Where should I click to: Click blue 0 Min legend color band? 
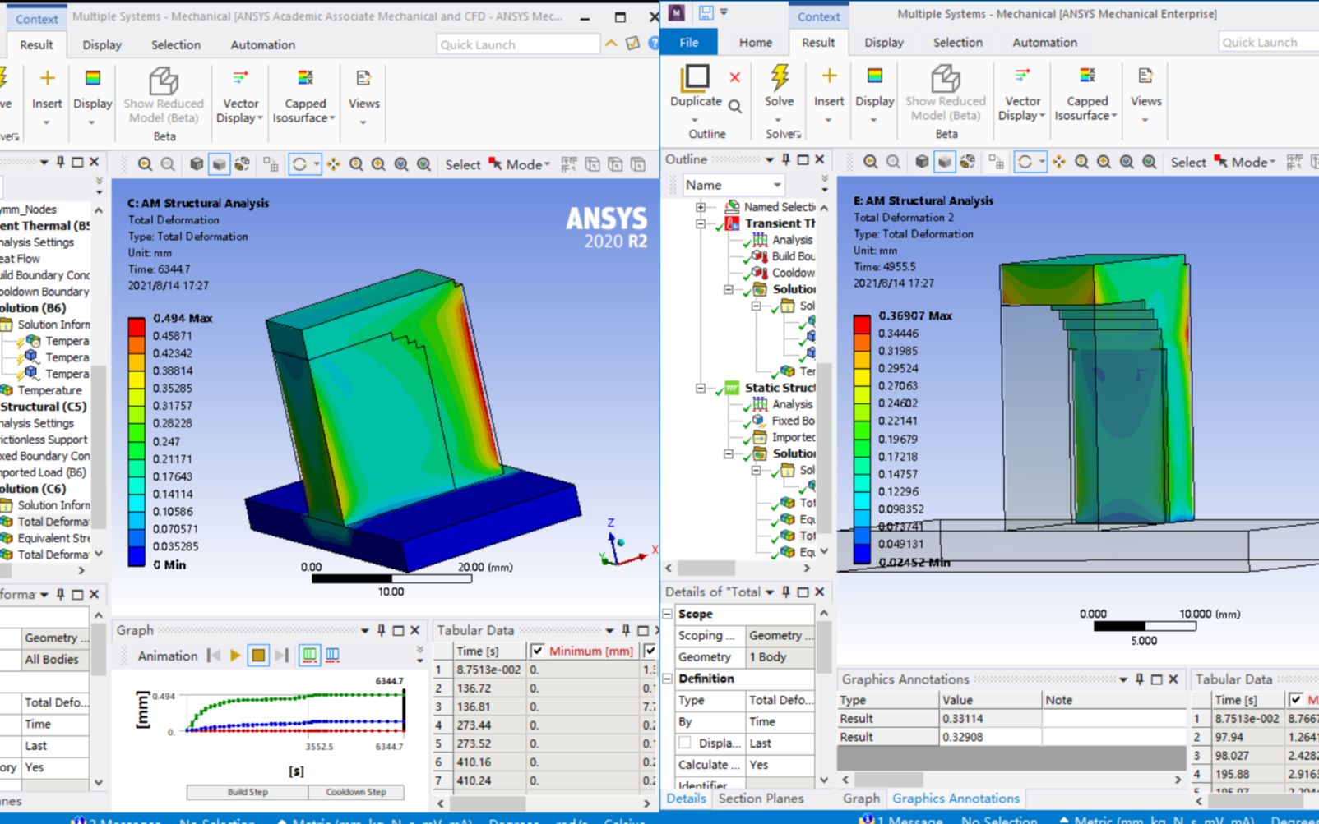[x=137, y=556]
